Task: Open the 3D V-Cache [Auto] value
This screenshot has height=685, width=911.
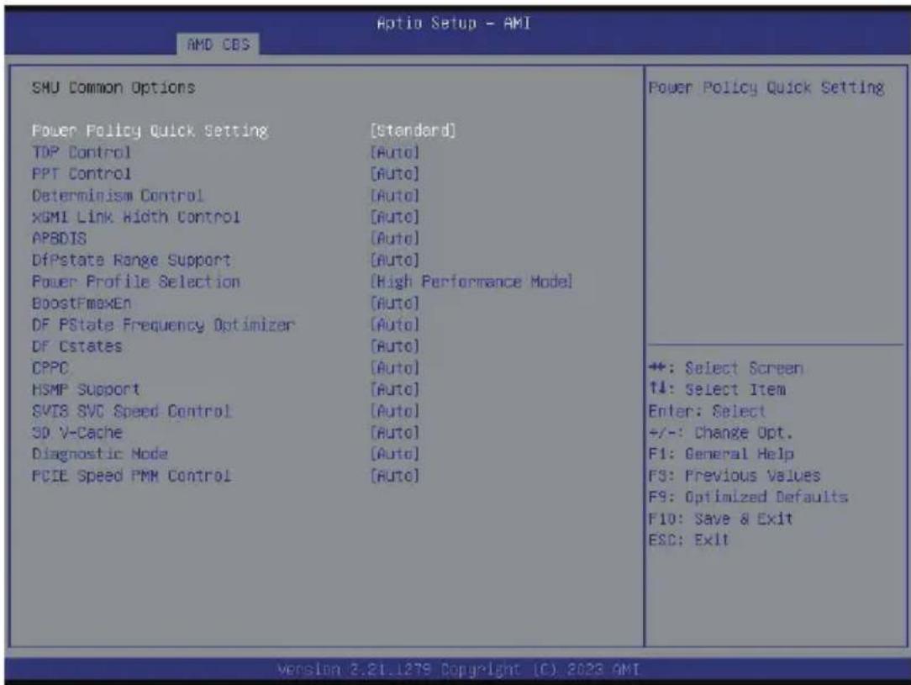Action: click(x=394, y=433)
